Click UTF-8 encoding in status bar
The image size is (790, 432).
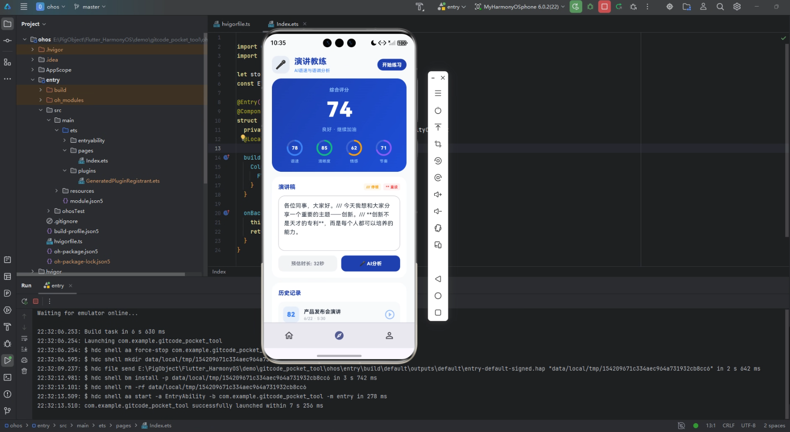point(748,425)
